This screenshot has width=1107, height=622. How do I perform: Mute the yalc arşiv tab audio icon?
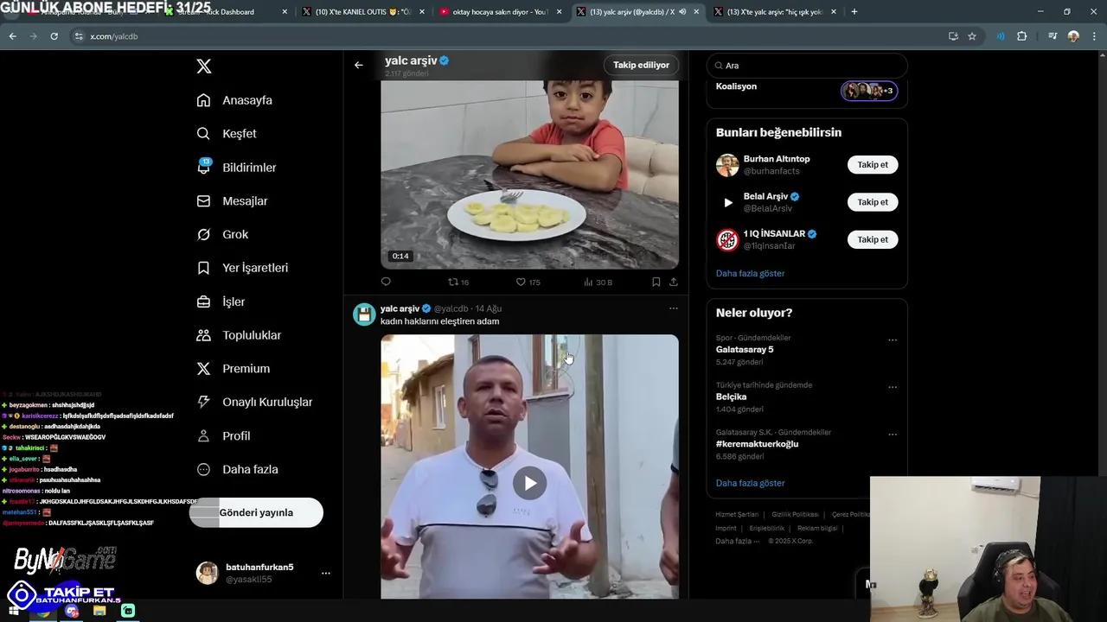683,12
